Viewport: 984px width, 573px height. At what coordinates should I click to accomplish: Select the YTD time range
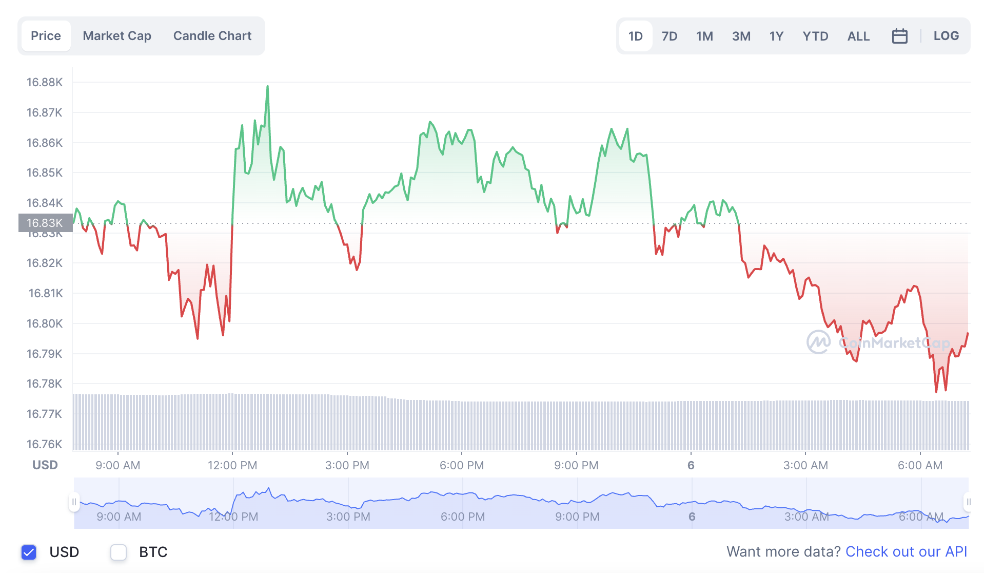(x=815, y=36)
